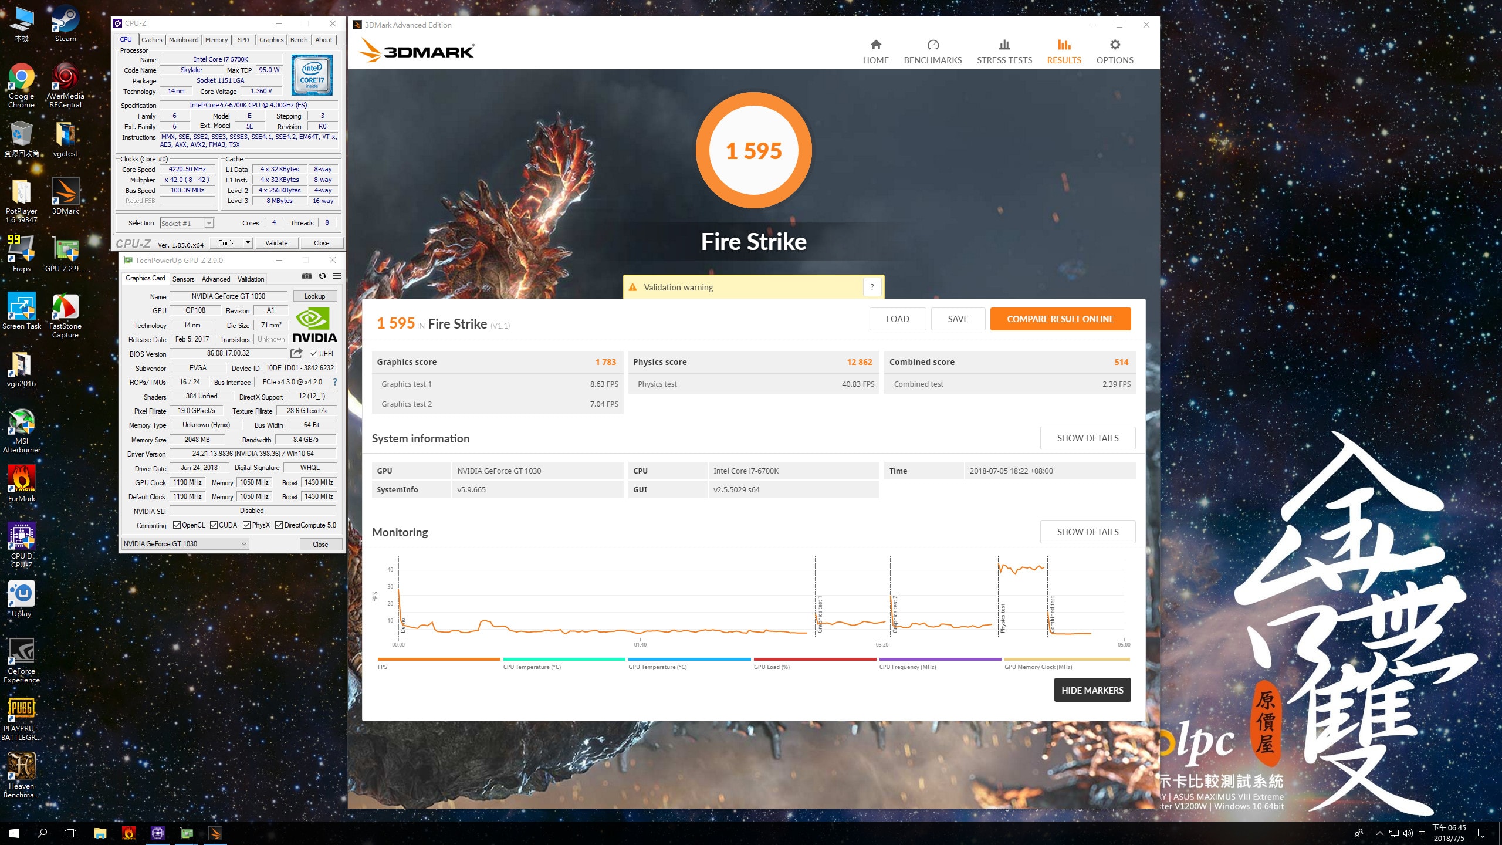The height and width of the screenshot is (845, 1502).
Task: Open GeForce Experience shortcut
Action: (21, 660)
